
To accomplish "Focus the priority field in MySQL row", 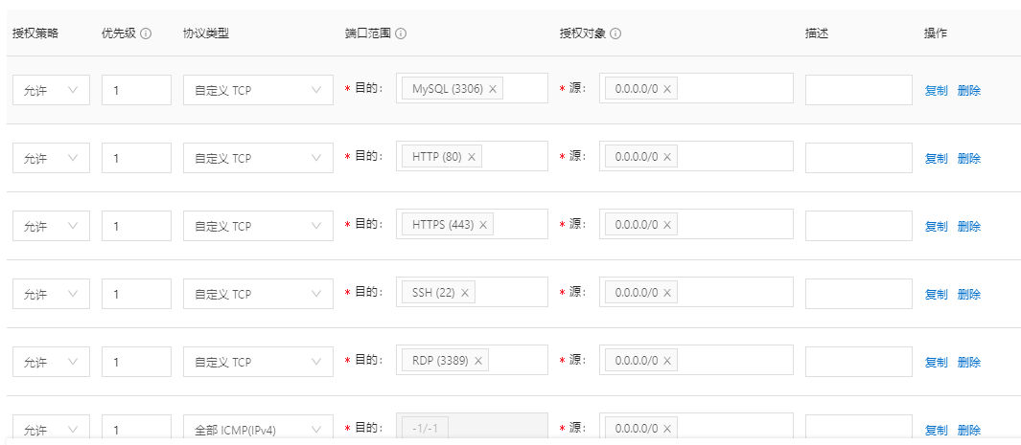I will tap(137, 90).
